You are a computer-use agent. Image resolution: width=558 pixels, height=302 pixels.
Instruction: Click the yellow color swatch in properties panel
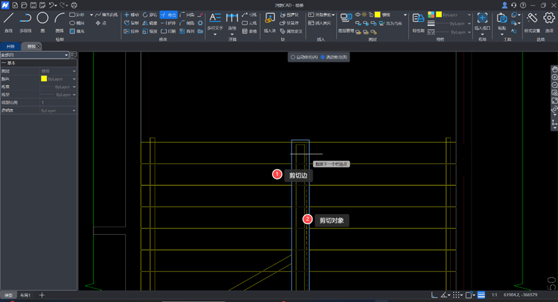[44, 79]
